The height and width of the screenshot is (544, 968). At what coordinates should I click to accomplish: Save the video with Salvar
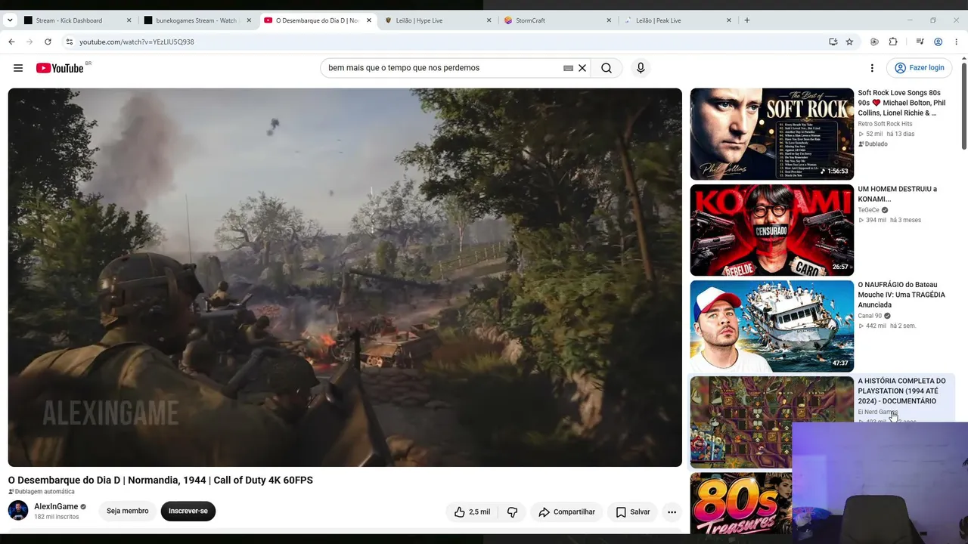[633, 512]
